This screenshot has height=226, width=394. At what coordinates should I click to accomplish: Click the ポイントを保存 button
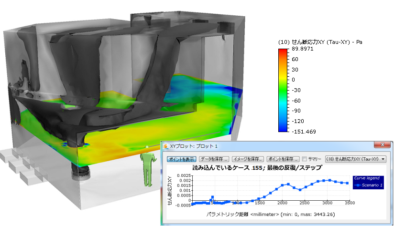tap(283, 159)
